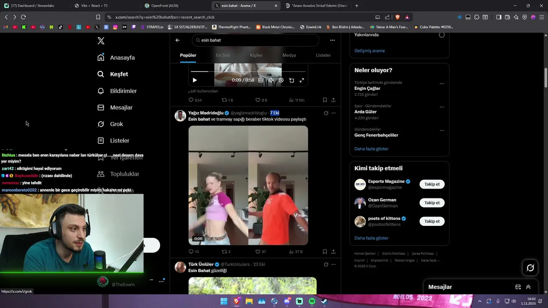View 27 B views analytics
This screenshot has height=308, width=548.
point(295,252)
